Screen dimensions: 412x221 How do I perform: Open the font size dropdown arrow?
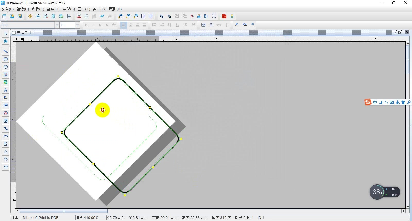pos(78,25)
